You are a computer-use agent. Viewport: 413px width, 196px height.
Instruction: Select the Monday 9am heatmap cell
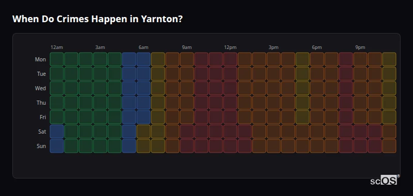coord(187,59)
